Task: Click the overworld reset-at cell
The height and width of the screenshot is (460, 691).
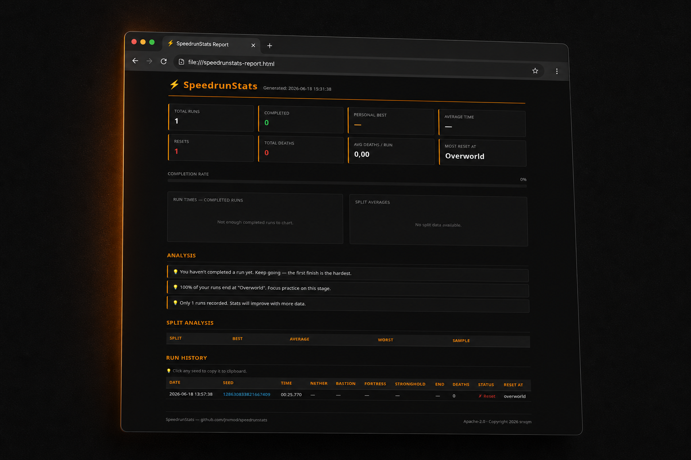Action: point(515,396)
